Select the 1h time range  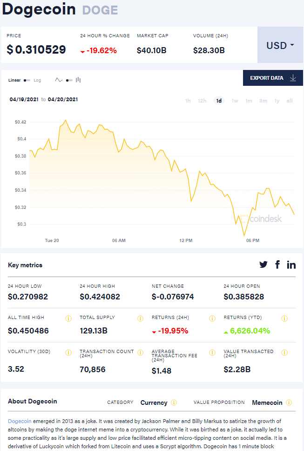click(188, 101)
